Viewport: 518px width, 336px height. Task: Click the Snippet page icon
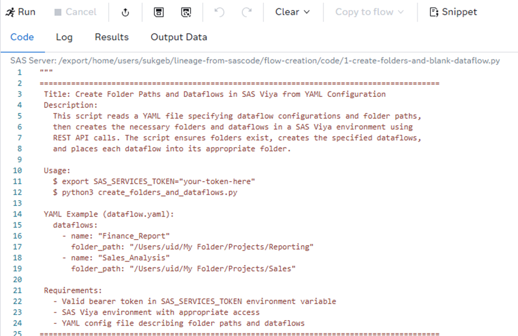[434, 12]
